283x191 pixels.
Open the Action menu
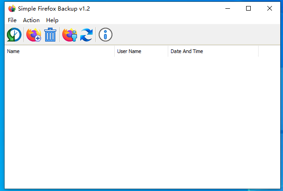[x=31, y=20]
